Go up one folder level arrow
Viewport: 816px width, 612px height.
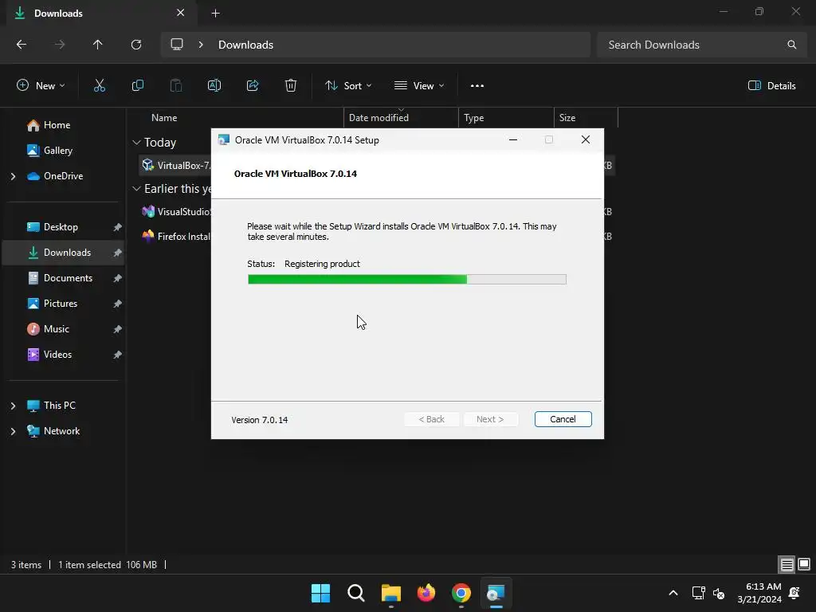(x=97, y=45)
